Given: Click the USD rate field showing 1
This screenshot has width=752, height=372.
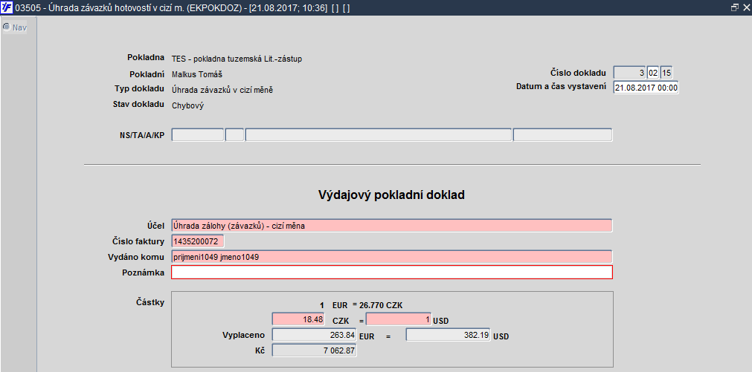Looking at the screenshot, I should pos(399,319).
